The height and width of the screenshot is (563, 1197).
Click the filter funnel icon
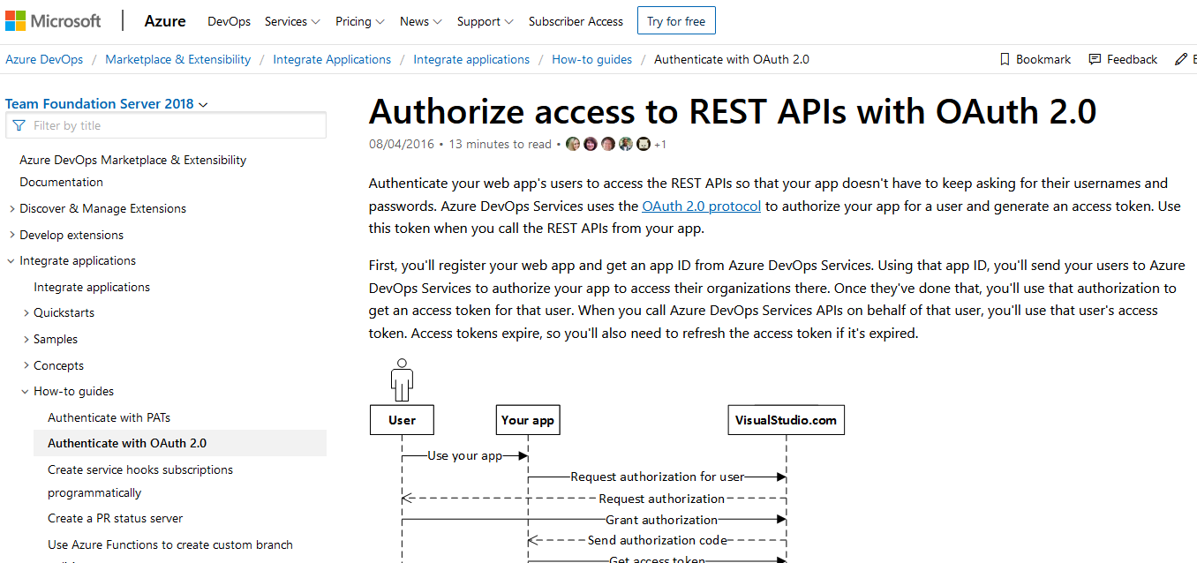click(x=19, y=125)
